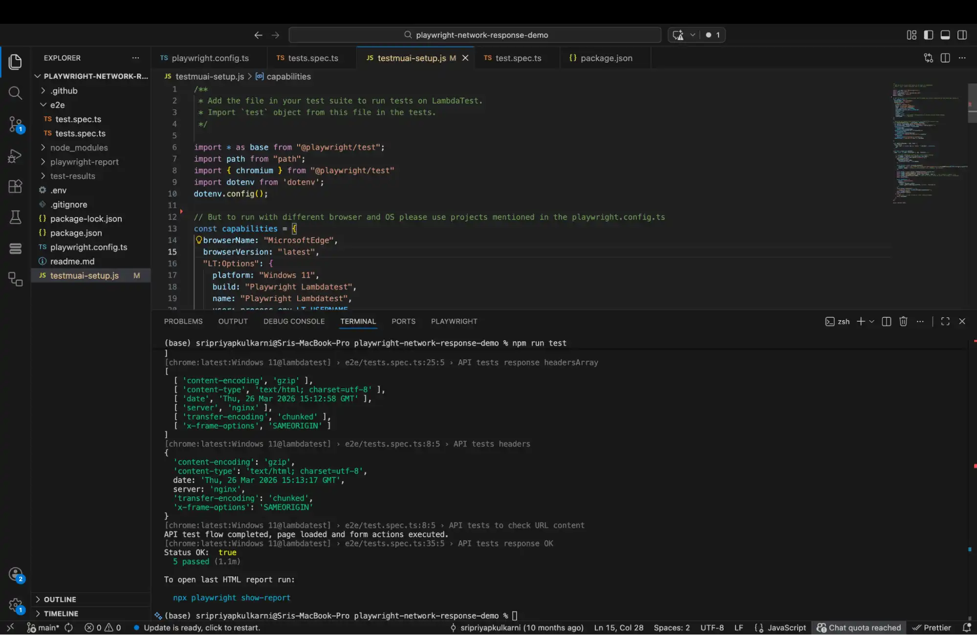Open the Testing flask icon

click(15, 217)
